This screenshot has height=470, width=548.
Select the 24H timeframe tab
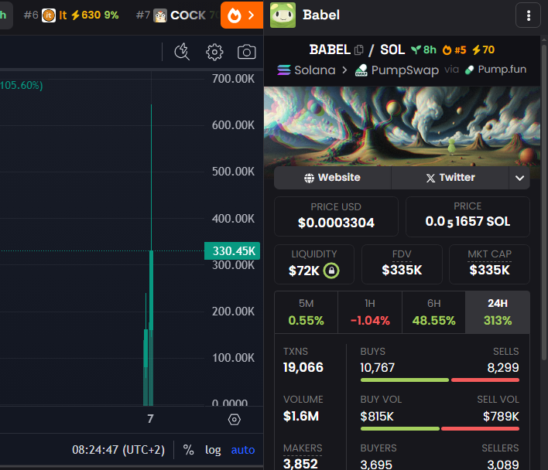(498, 312)
